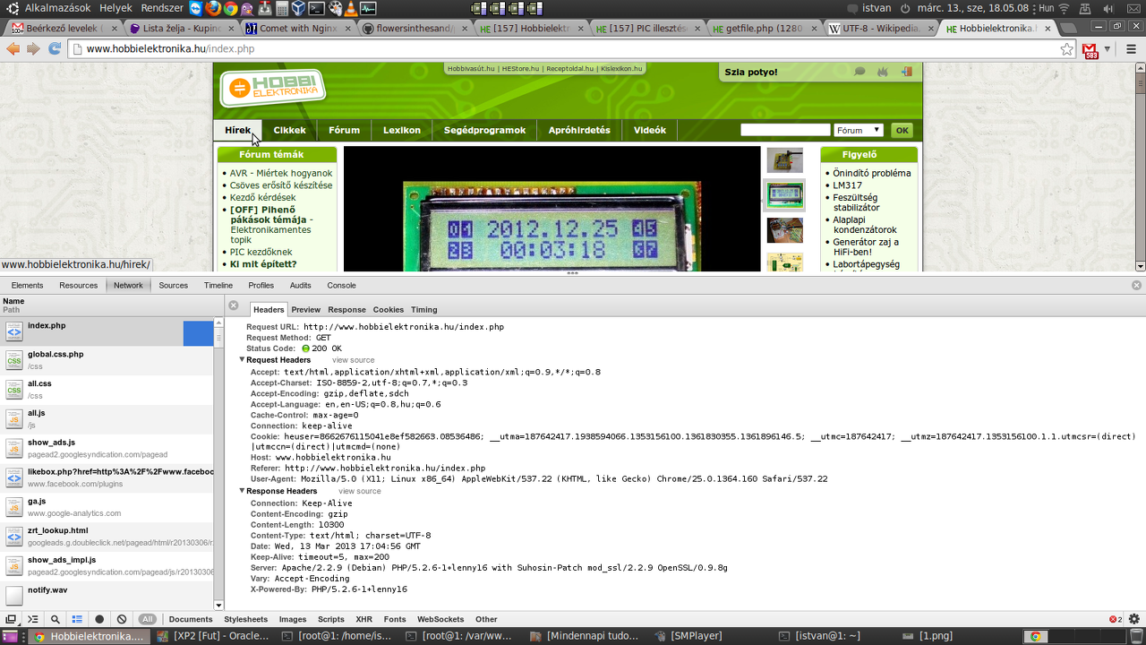Open the Gmail extension dropdown arrow

[1108, 49]
